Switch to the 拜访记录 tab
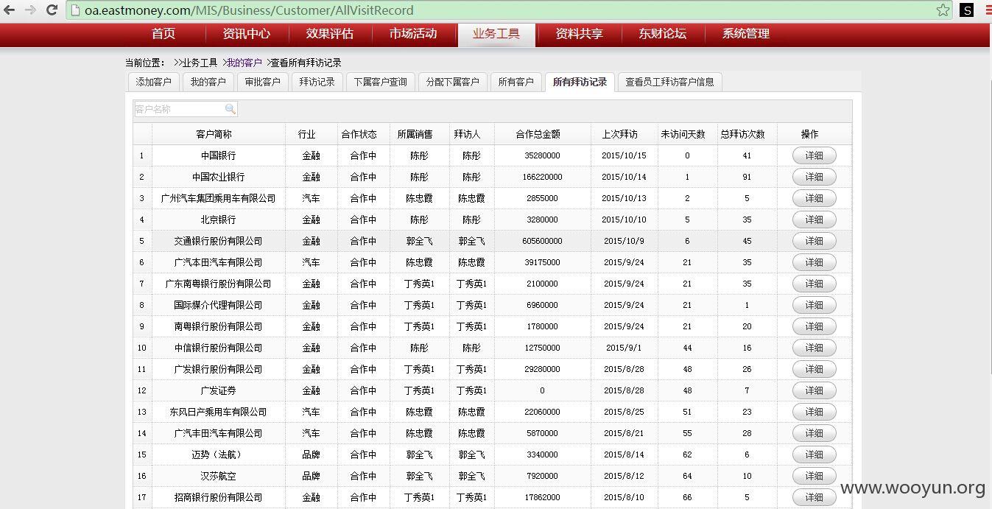Screen dimensions: 992x509 (x=317, y=82)
